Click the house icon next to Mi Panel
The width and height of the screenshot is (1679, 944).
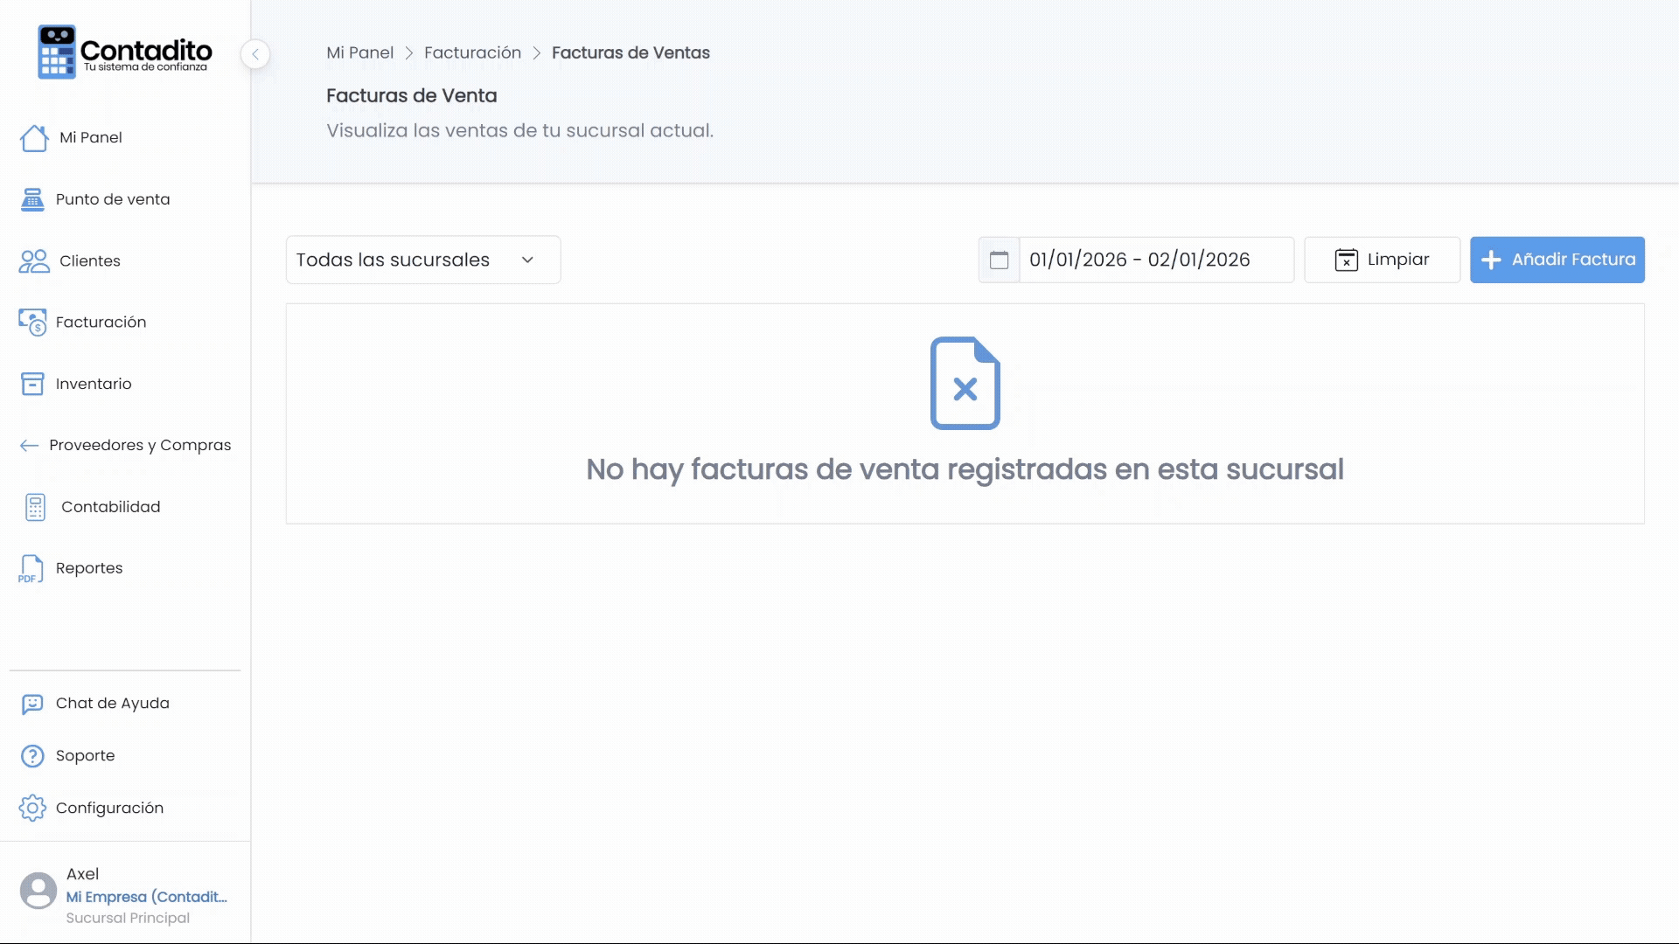click(34, 138)
